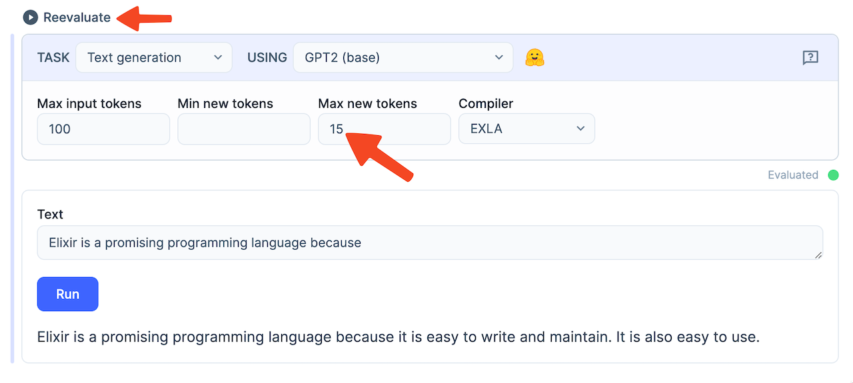Viewport: 853px width, 383px height.
Task: Open the EXLA compiler dropdown
Action: (526, 129)
